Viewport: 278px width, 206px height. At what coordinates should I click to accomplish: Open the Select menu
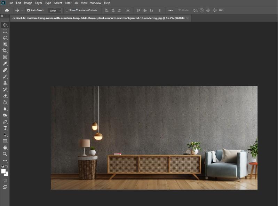point(58,3)
